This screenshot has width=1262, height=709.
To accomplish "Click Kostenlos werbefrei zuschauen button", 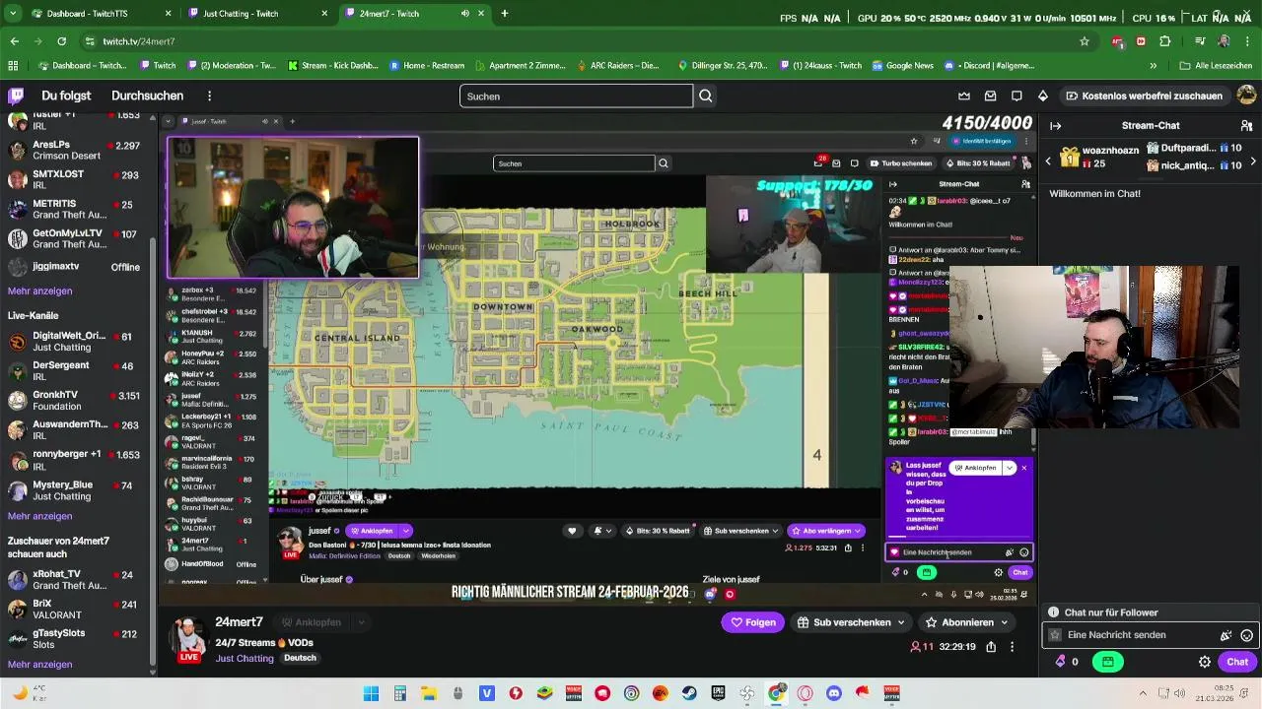I will click(1144, 96).
